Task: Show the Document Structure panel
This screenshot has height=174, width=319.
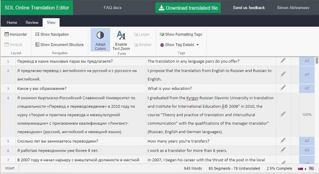Action: pyautogui.click(x=59, y=44)
